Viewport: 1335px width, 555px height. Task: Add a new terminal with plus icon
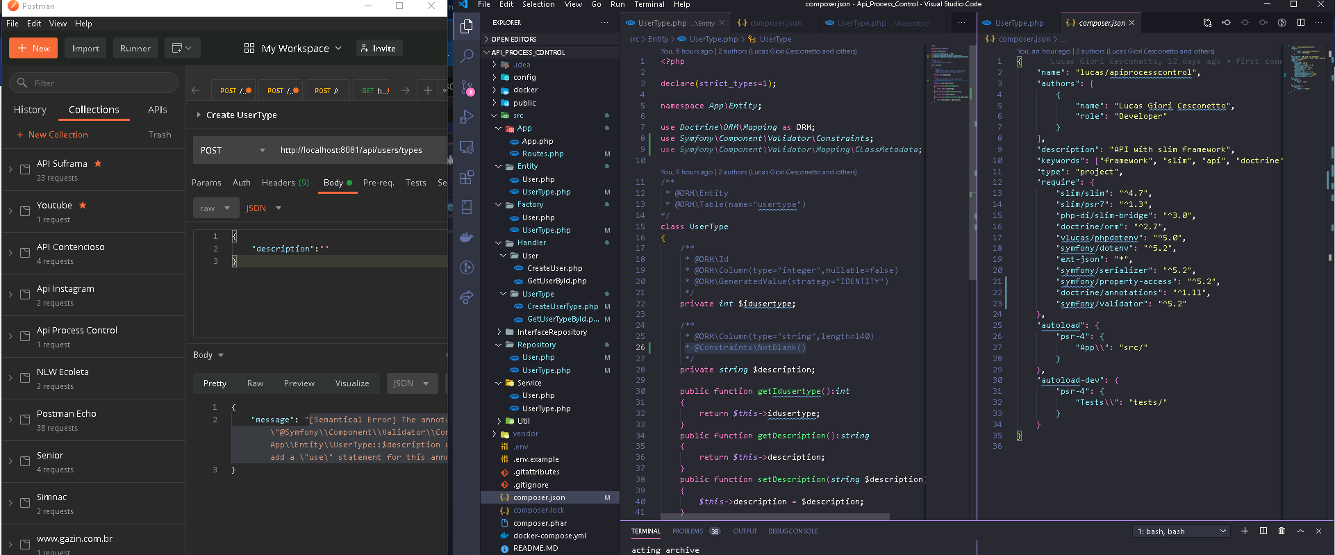click(x=1245, y=531)
